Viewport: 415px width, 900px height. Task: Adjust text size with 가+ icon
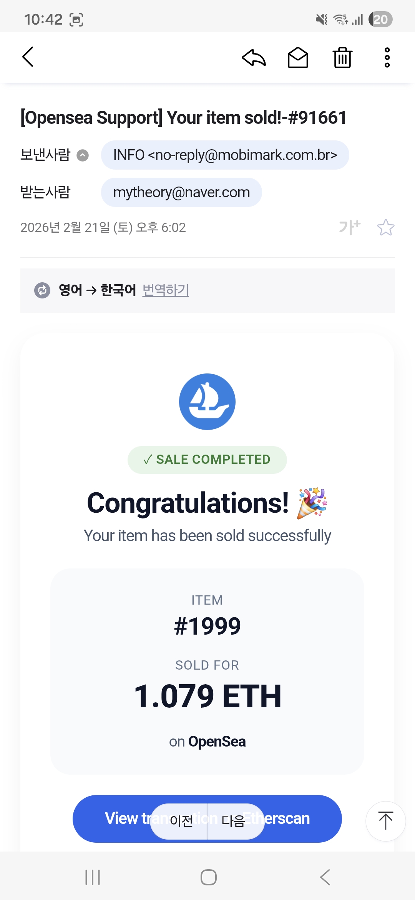tap(349, 227)
